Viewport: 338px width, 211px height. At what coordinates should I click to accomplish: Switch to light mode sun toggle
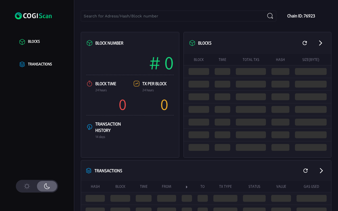click(27, 186)
